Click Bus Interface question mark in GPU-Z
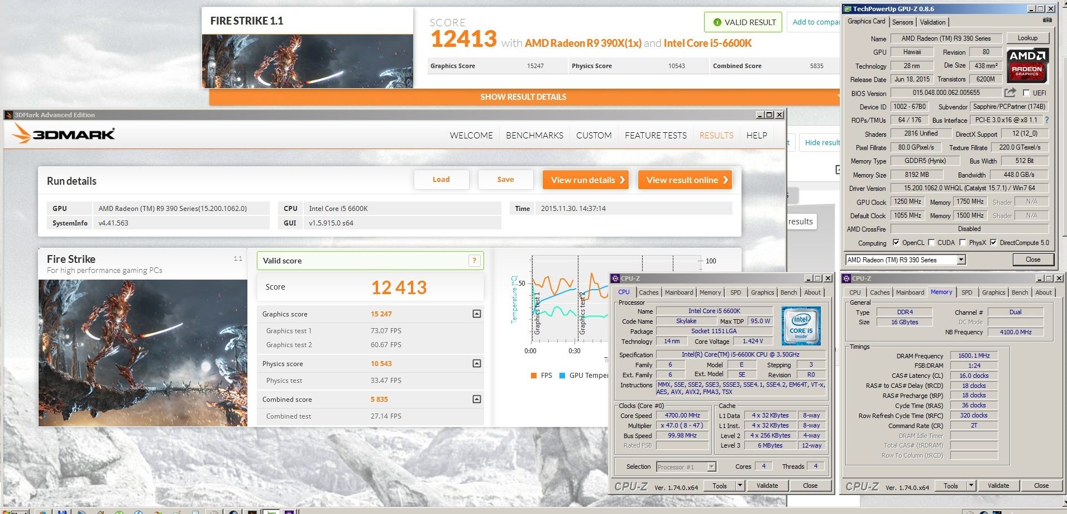 click(x=1047, y=120)
